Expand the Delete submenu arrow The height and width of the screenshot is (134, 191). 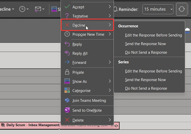click(110, 120)
